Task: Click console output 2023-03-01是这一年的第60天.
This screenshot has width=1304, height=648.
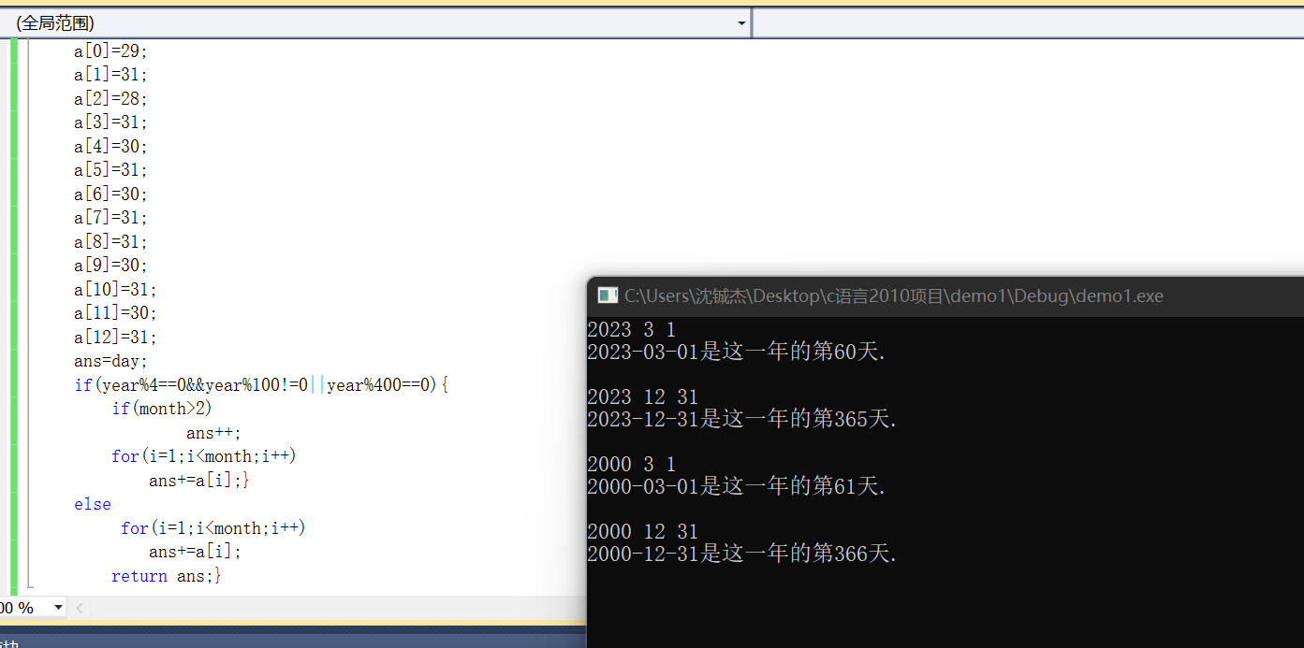Action: [x=736, y=353]
